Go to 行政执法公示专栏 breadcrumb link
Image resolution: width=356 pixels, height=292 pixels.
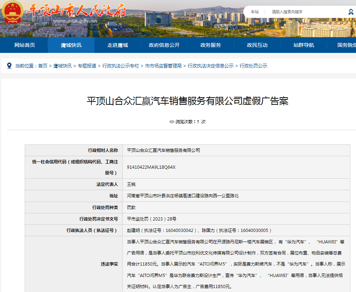[x=121, y=66]
